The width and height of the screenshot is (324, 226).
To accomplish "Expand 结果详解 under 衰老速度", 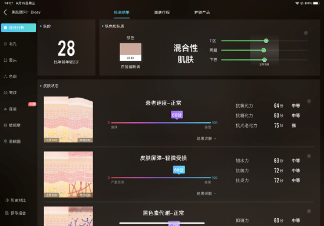I will click(206, 138).
